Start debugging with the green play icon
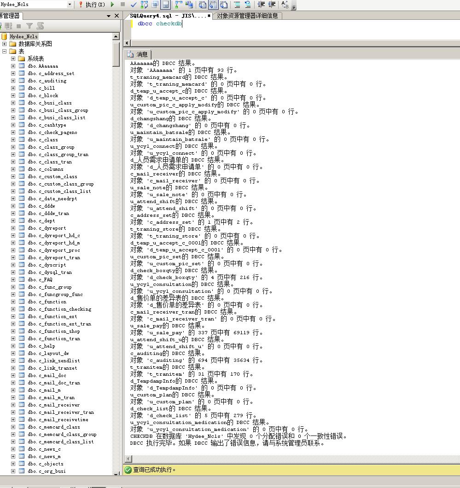Screen dimensions: 460x488 tap(112, 4)
